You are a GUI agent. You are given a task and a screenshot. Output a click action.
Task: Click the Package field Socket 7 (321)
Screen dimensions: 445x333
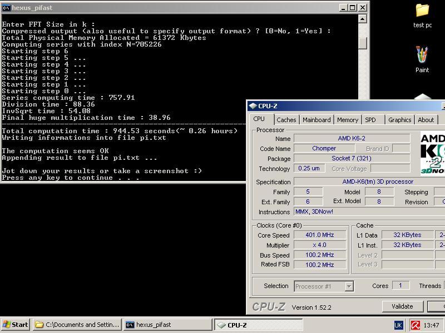point(352,158)
